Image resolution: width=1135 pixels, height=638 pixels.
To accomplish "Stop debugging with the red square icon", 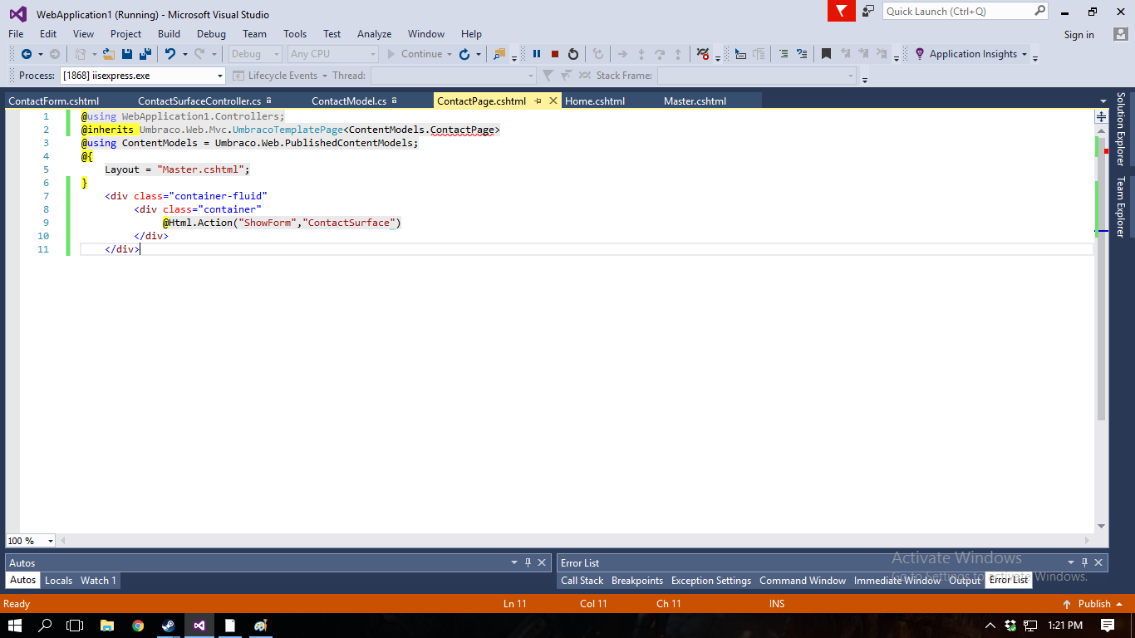I will [x=555, y=53].
